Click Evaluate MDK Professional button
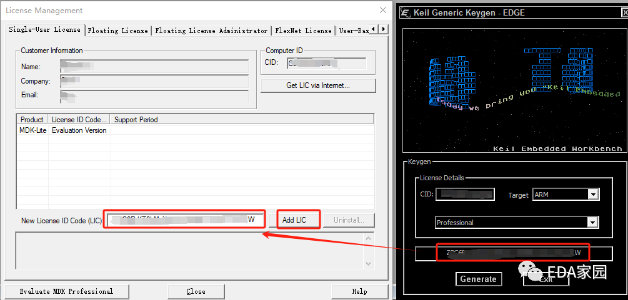The image size is (628, 300). click(x=66, y=291)
